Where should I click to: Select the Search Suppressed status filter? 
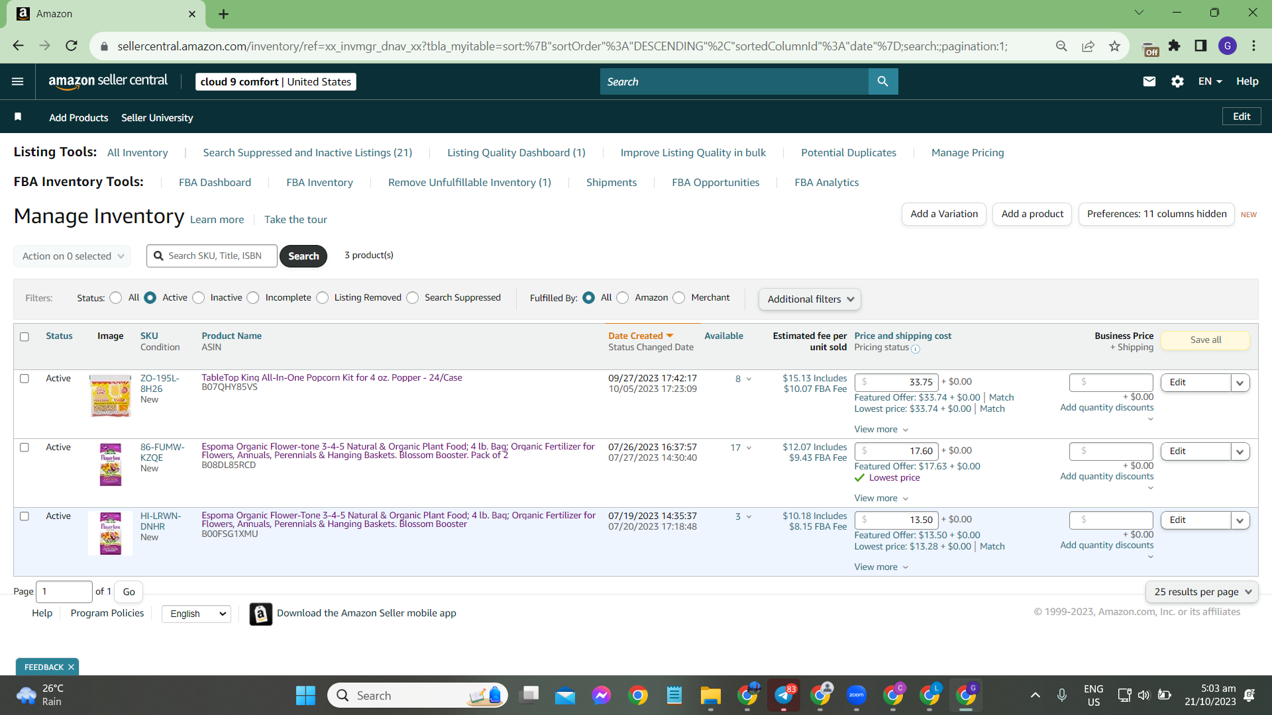(x=413, y=298)
